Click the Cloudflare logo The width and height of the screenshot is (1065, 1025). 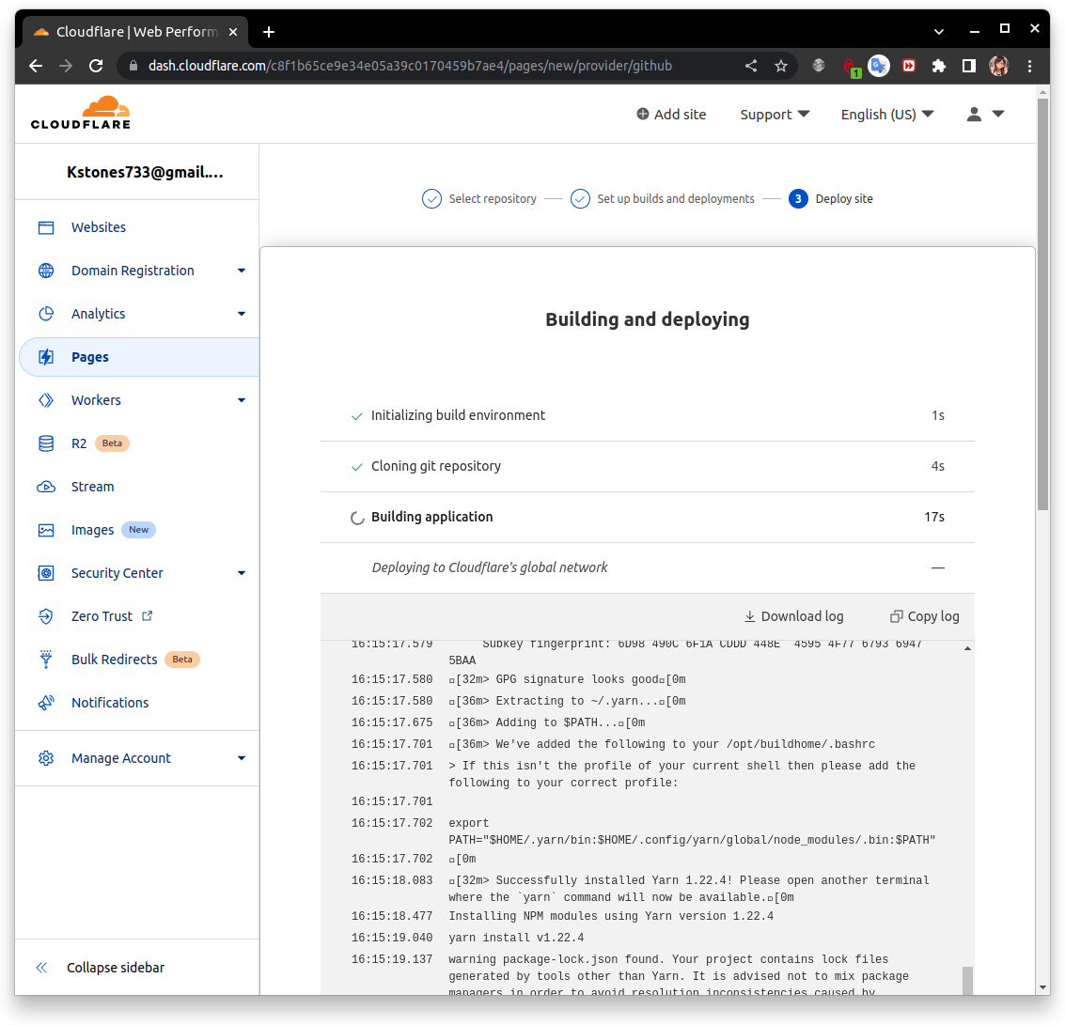81,112
